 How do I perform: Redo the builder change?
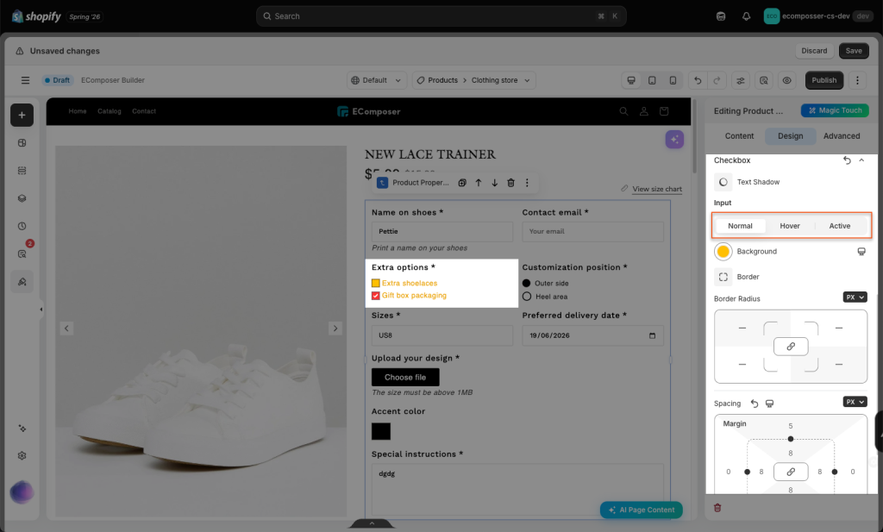point(717,80)
